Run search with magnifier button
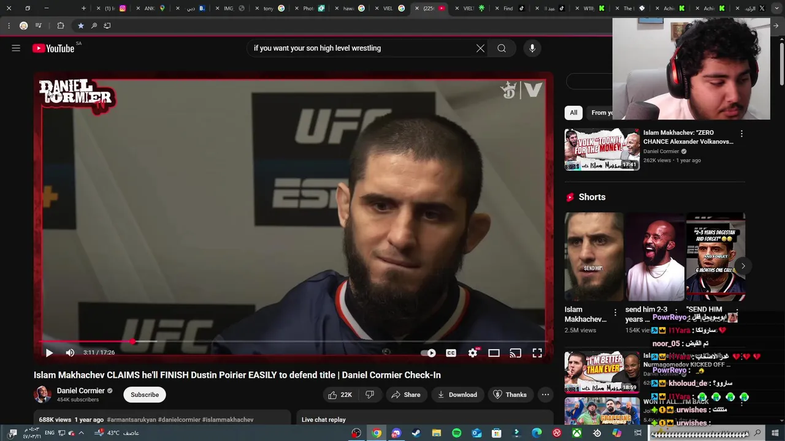The height and width of the screenshot is (441, 785). [x=502, y=48]
